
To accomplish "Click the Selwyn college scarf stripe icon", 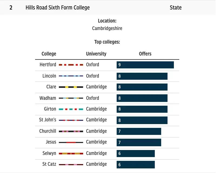I will 71,154.
